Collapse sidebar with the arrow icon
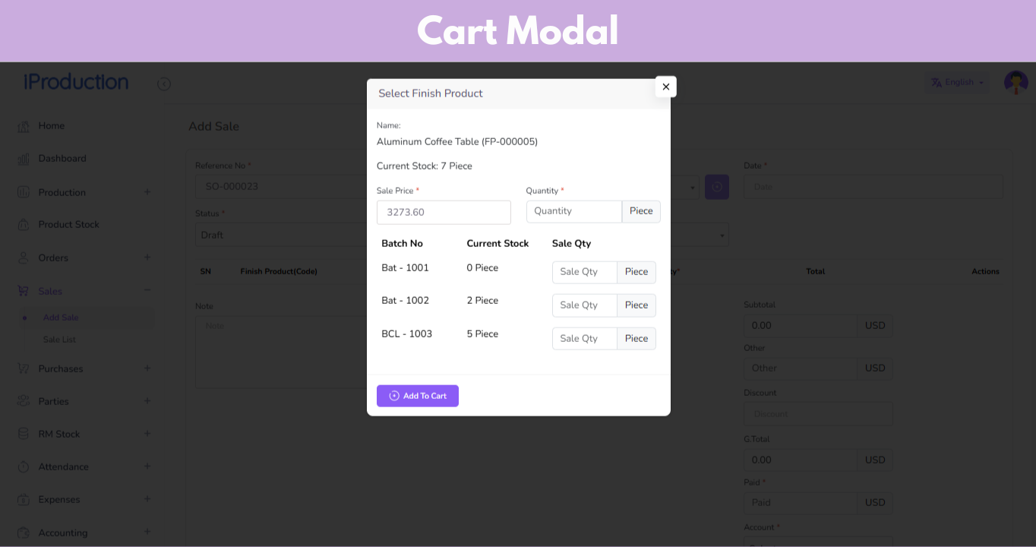The width and height of the screenshot is (1036, 547). pos(164,84)
